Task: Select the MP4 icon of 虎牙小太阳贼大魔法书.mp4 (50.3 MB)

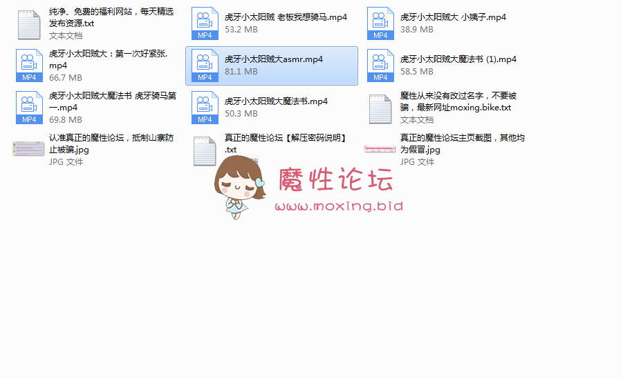Action: (x=205, y=108)
